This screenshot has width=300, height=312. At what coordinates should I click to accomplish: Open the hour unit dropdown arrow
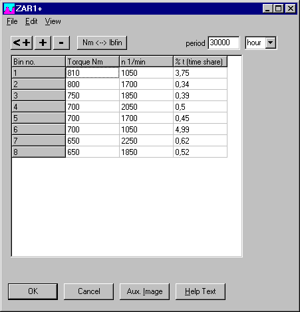point(271,43)
